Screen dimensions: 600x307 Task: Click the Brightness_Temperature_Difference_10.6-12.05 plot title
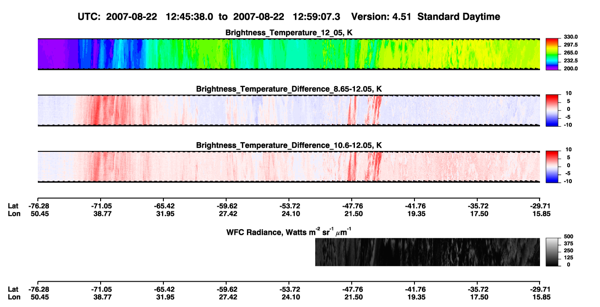click(288, 145)
